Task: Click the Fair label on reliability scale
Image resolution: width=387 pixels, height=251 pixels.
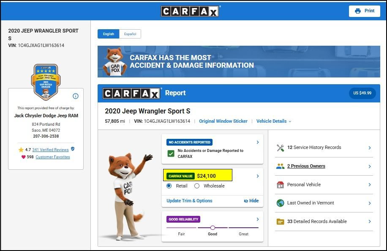Action: (x=181, y=234)
